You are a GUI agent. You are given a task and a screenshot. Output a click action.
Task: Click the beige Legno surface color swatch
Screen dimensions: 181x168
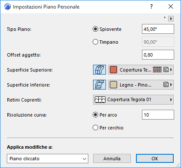pyautogui.click(x=113, y=84)
